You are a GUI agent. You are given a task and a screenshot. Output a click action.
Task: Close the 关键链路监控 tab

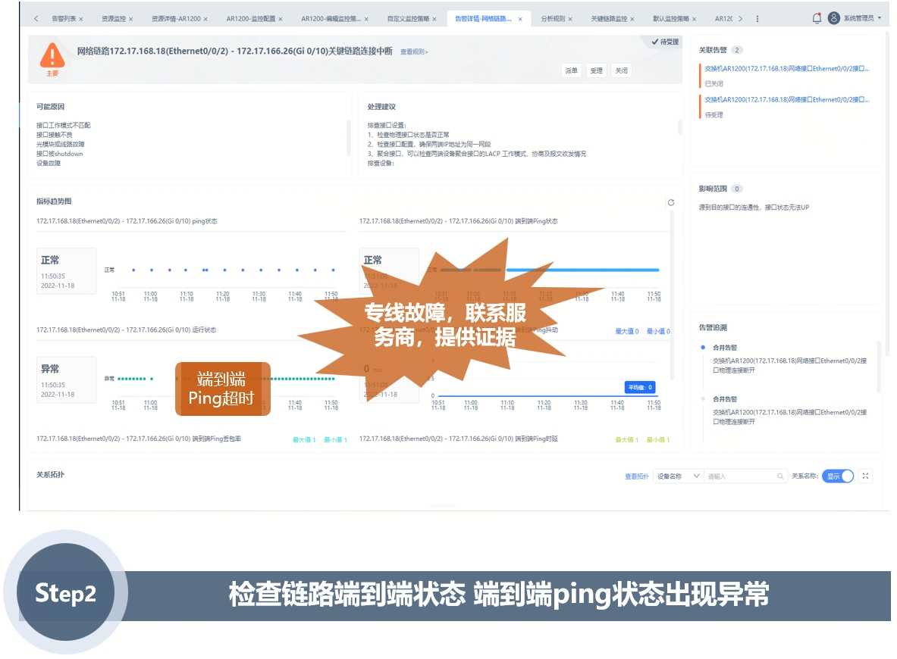[632, 19]
